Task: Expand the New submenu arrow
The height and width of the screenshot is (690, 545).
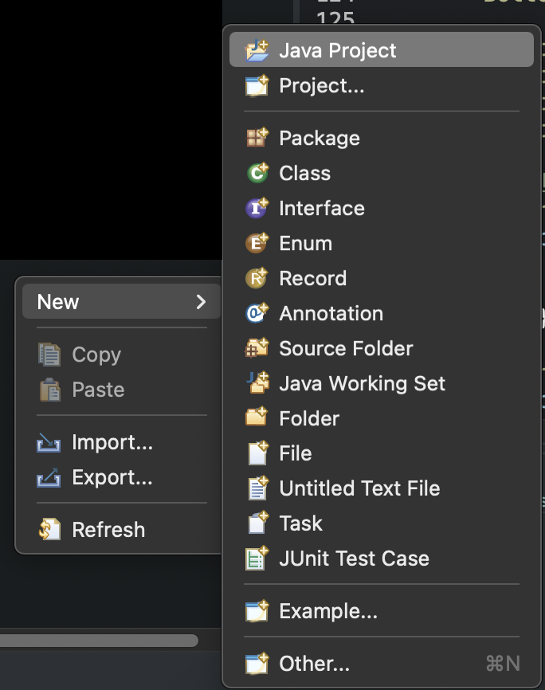Action: (x=201, y=302)
